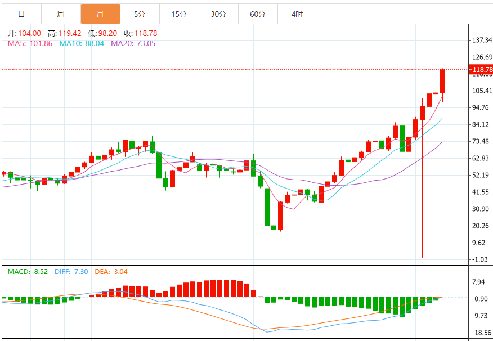Click the MACD: -8.52 indicator label
This screenshot has height=341, width=493.
[x=28, y=272]
